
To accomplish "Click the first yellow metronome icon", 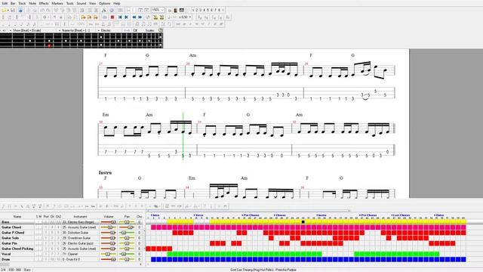I will click(x=155, y=17).
